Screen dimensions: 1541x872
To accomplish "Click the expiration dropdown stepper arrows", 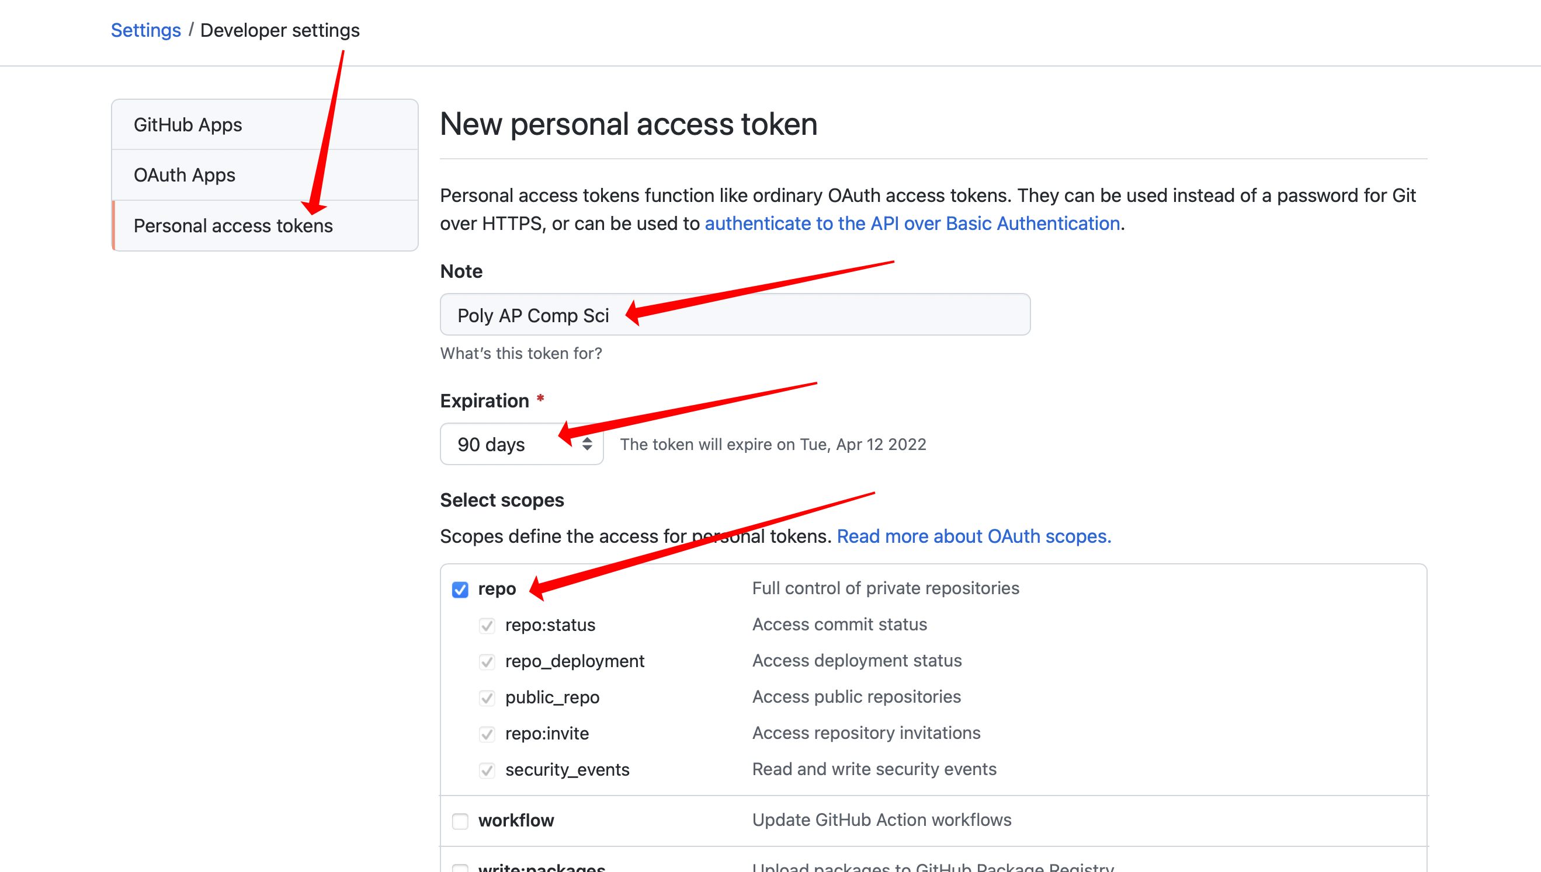I will pyautogui.click(x=588, y=444).
